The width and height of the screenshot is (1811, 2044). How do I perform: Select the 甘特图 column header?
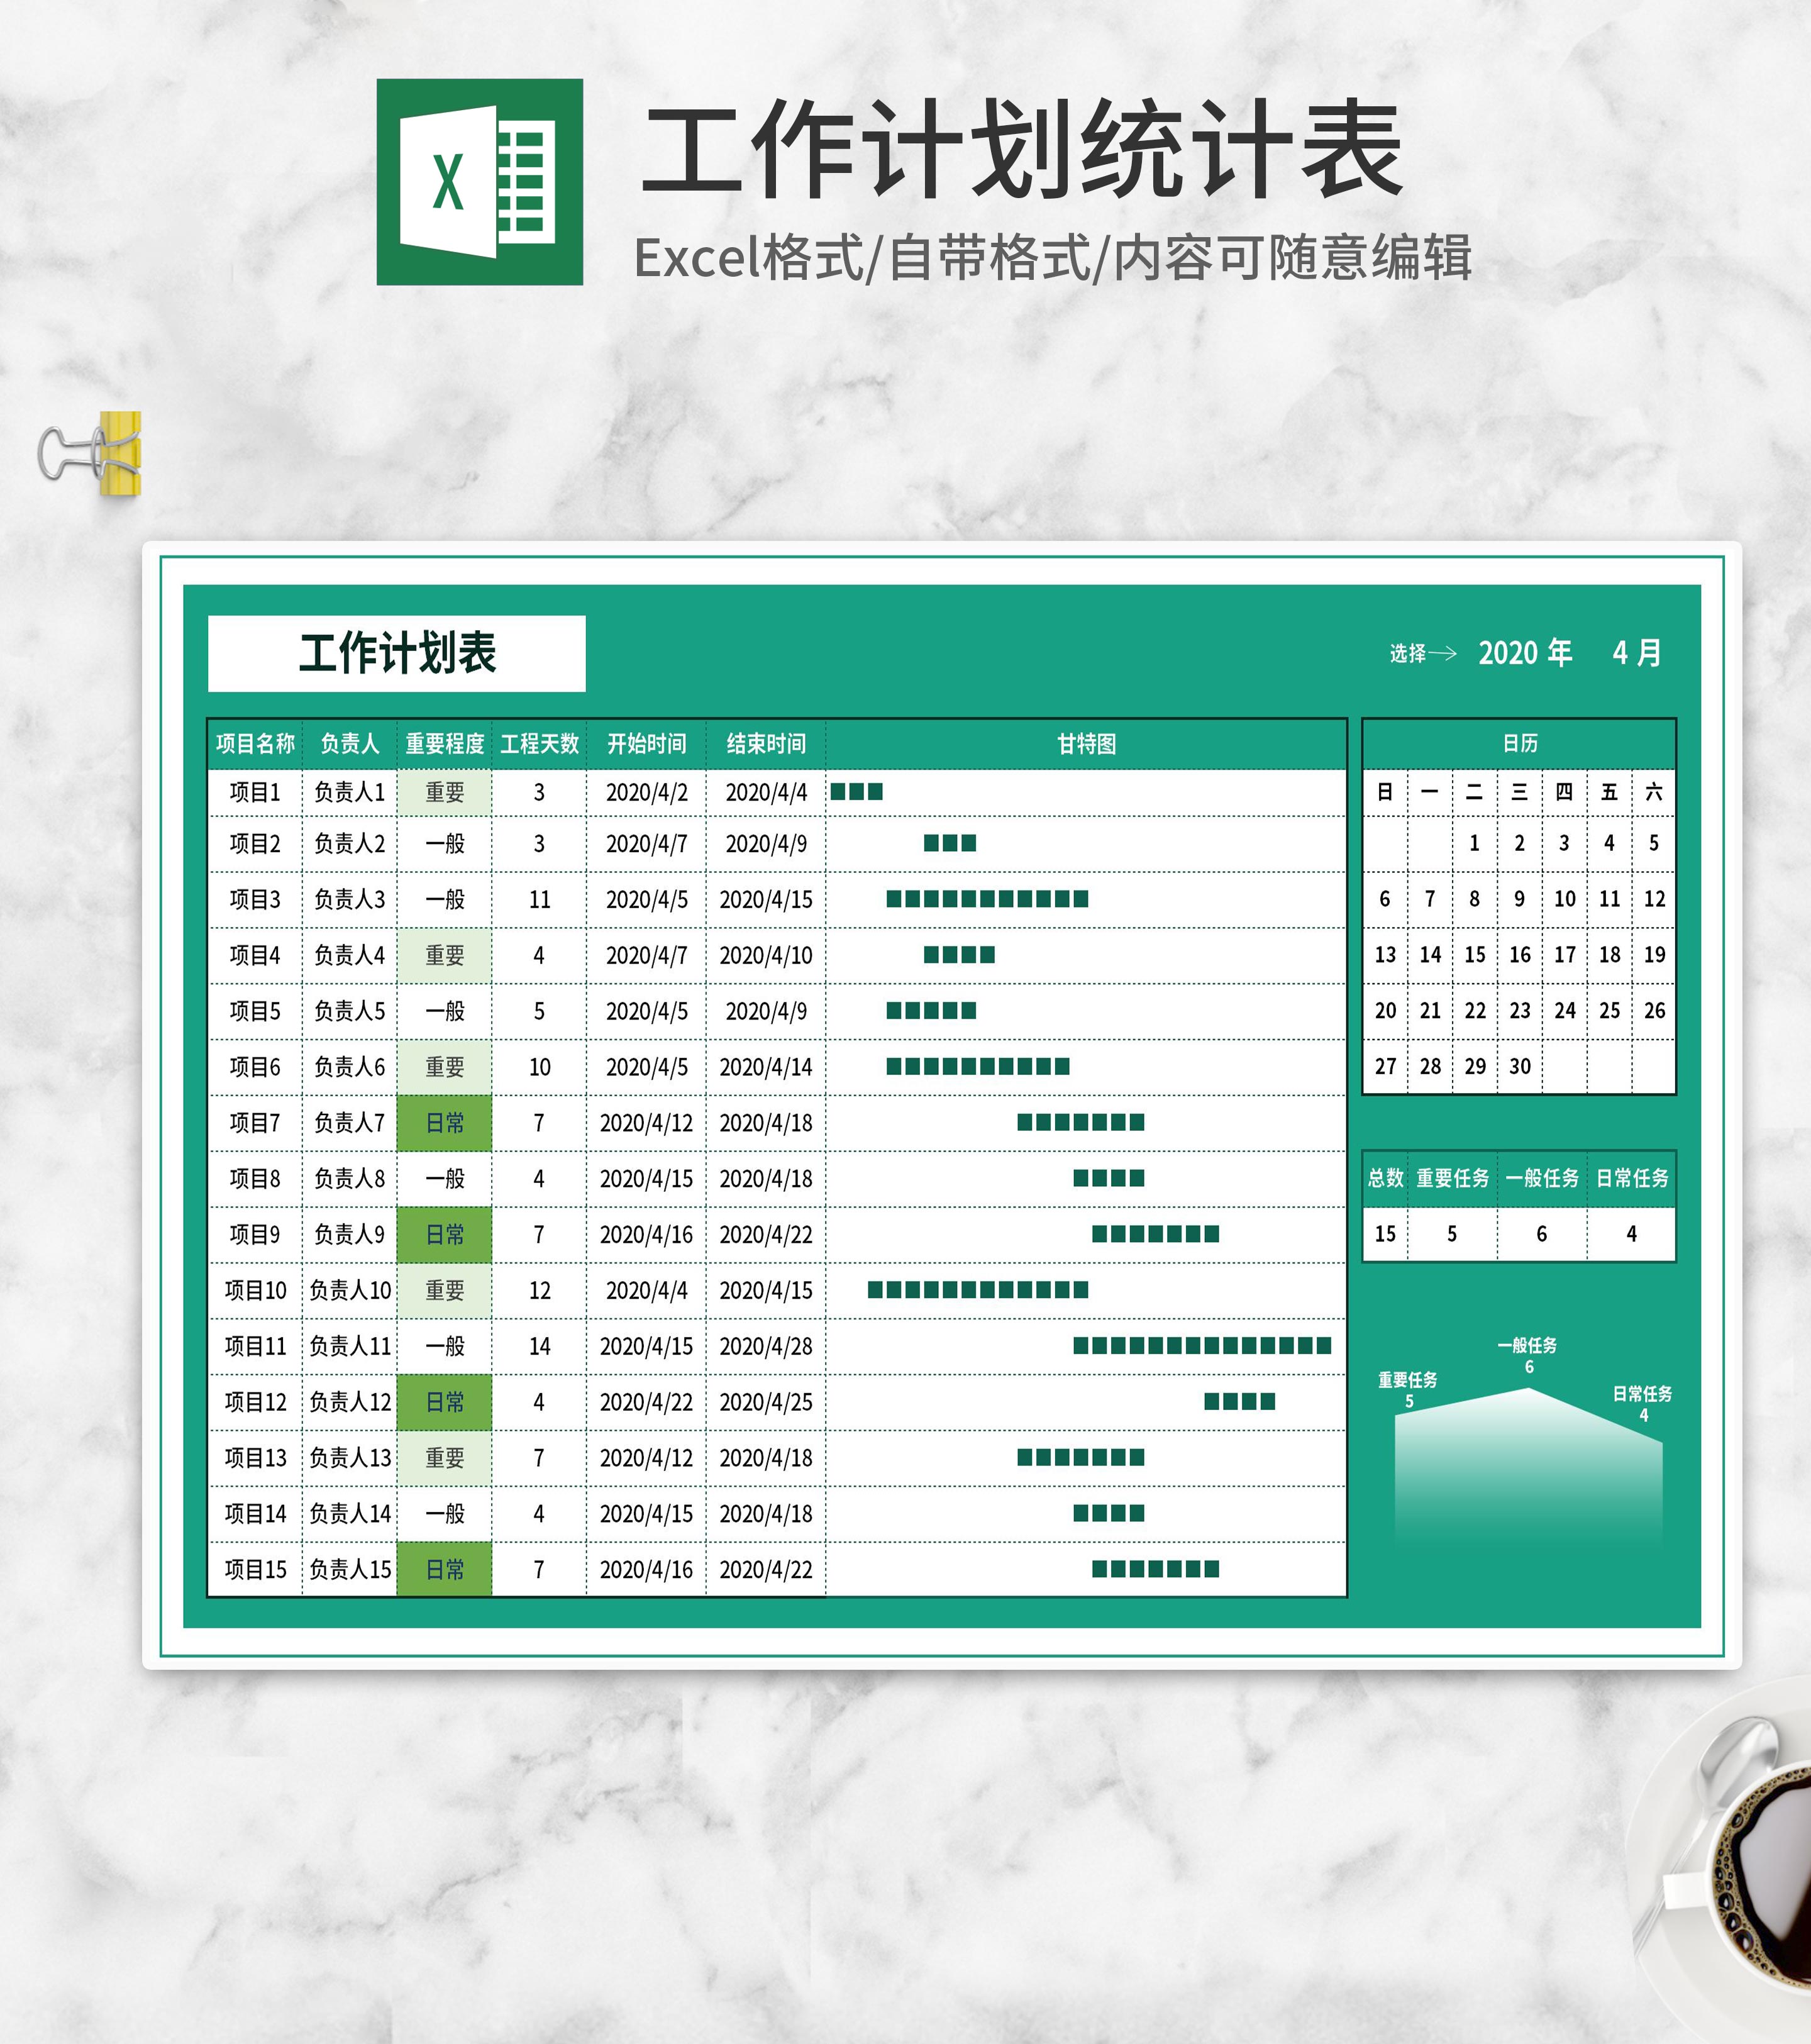(1086, 744)
